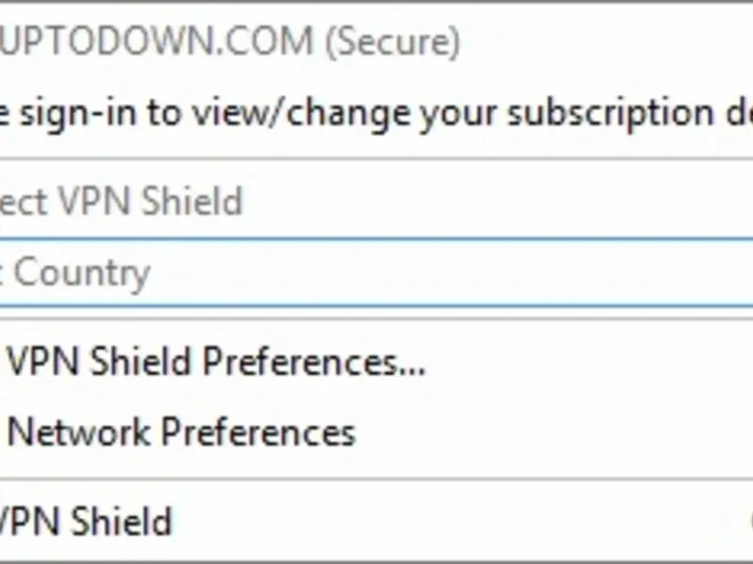Select Network Preferences below VPN Shield Preferences
This screenshot has width=753, height=564.
(x=182, y=432)
